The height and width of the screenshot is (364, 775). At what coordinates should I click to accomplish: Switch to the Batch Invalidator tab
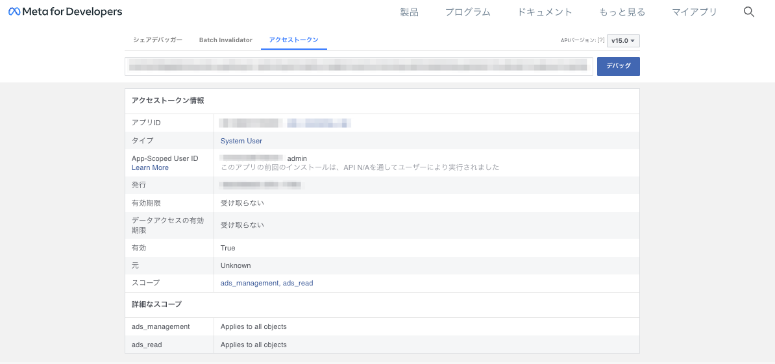[225, 40]
